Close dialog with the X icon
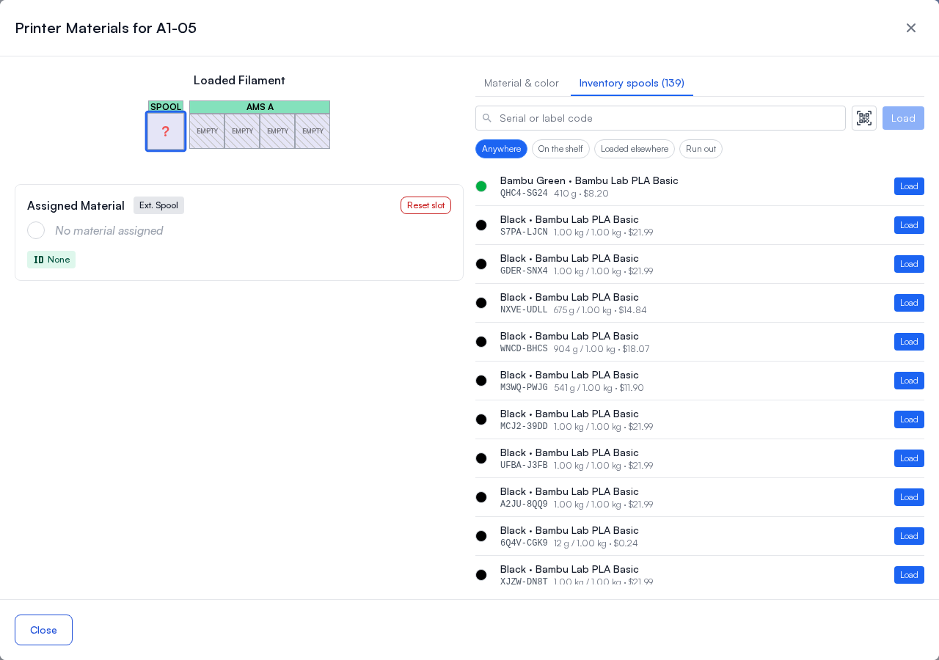This screenshot has height=660, width=939. tap(911, 28)
